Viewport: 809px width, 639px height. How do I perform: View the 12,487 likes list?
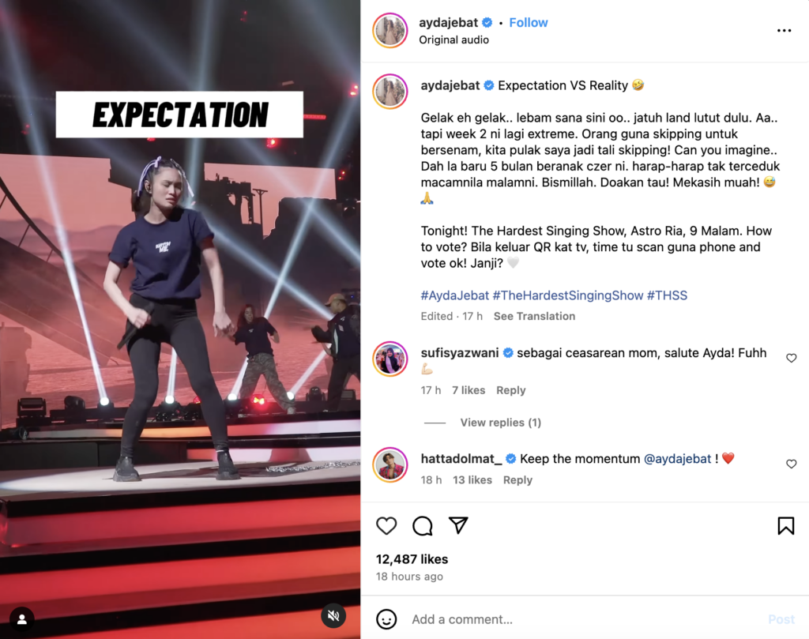click(412, 559)
